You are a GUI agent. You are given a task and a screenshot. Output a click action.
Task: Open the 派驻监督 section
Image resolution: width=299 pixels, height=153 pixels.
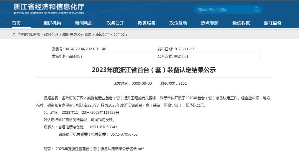273,23
